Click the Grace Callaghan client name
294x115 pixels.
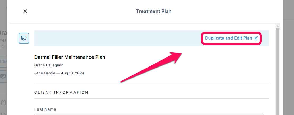tap(49, 65)
